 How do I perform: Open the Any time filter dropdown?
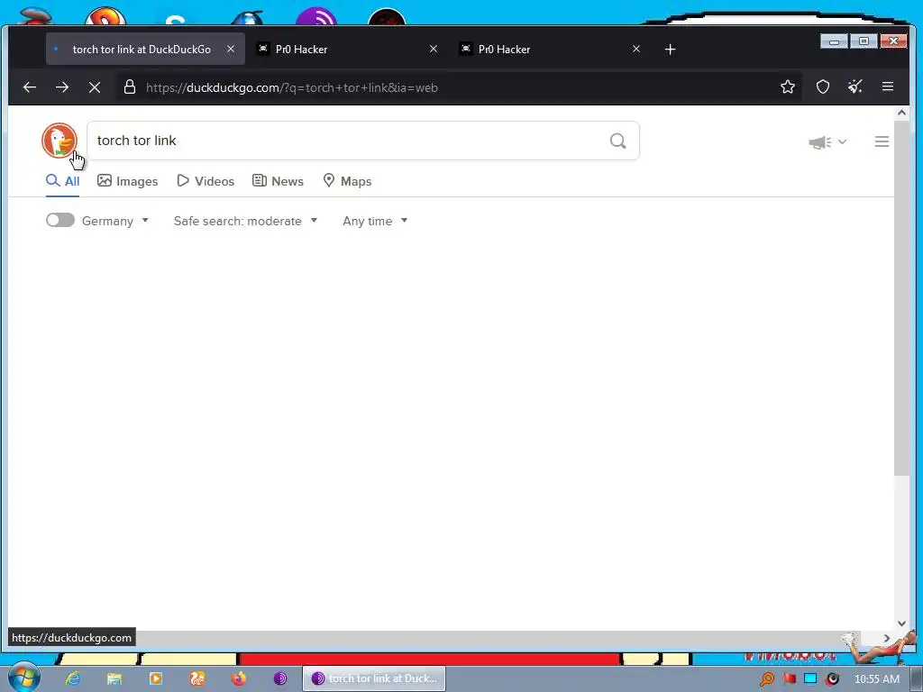[x=375, y=221]
